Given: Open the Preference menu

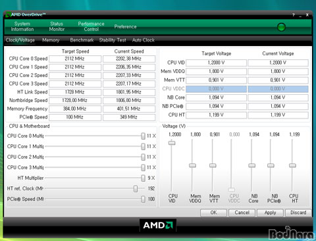Looking at the screenshot, I should (x=125, y=26).
